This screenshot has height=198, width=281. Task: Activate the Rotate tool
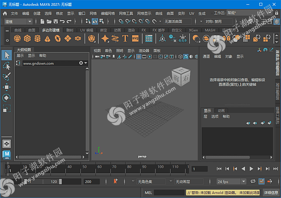click(x=7, y=98)
